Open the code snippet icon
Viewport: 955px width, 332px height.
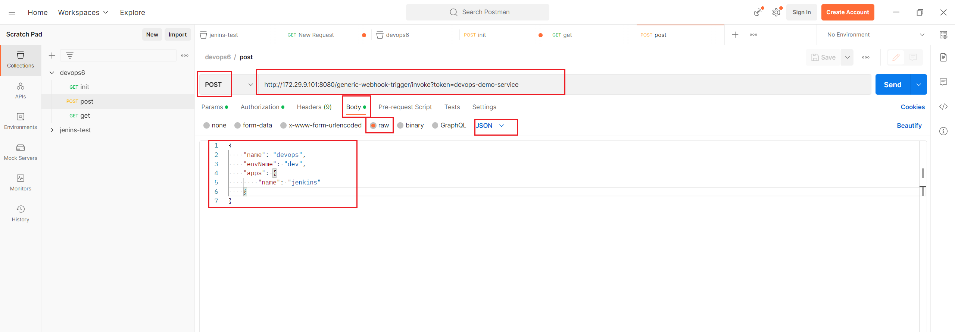coord(943,107)
